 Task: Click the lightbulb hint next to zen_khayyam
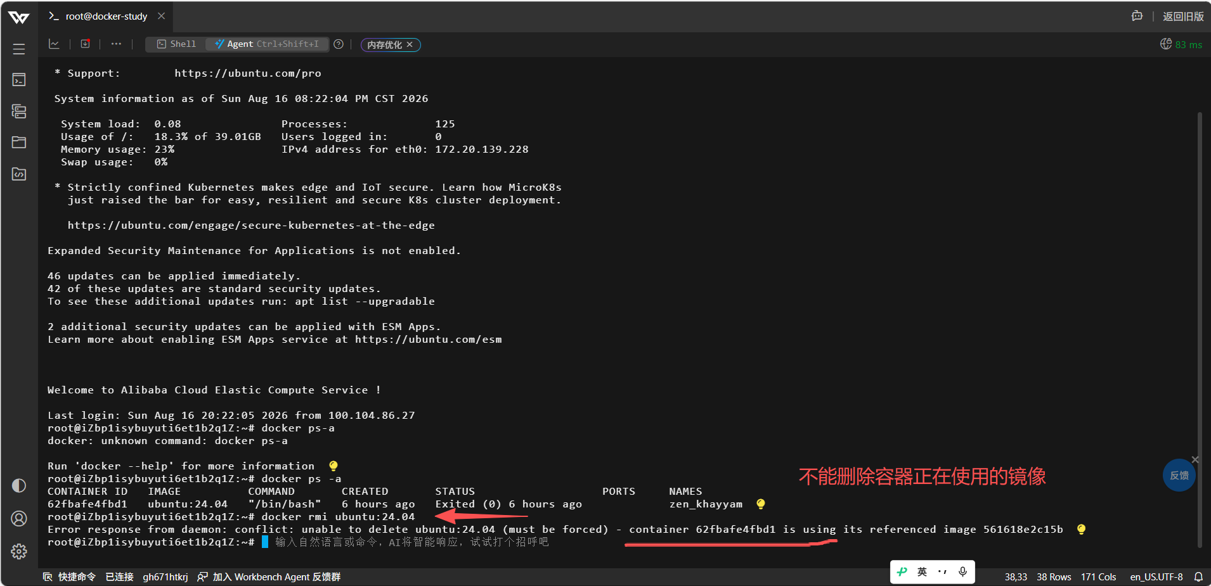coord(761,504)
